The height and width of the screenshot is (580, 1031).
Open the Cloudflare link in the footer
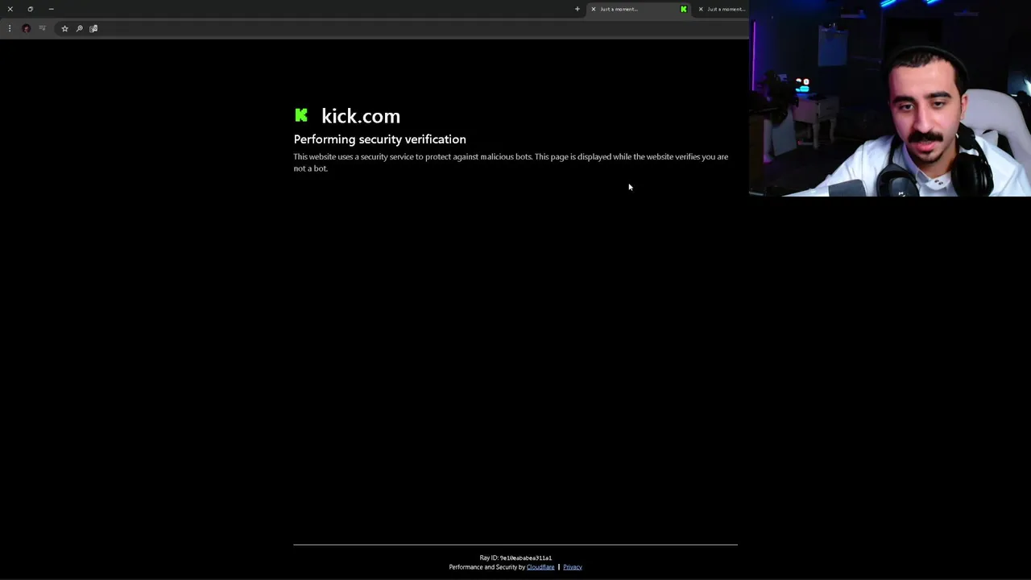click(x=540, y=567)
